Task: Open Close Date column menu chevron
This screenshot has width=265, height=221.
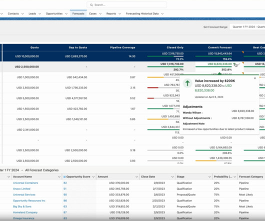Action: coord(172,176)
